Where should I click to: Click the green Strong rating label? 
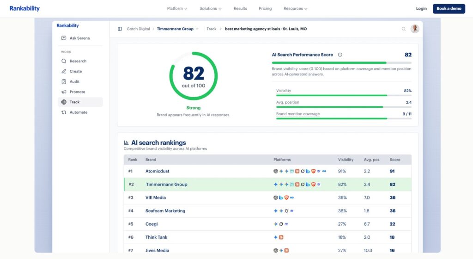coord(194,108)
